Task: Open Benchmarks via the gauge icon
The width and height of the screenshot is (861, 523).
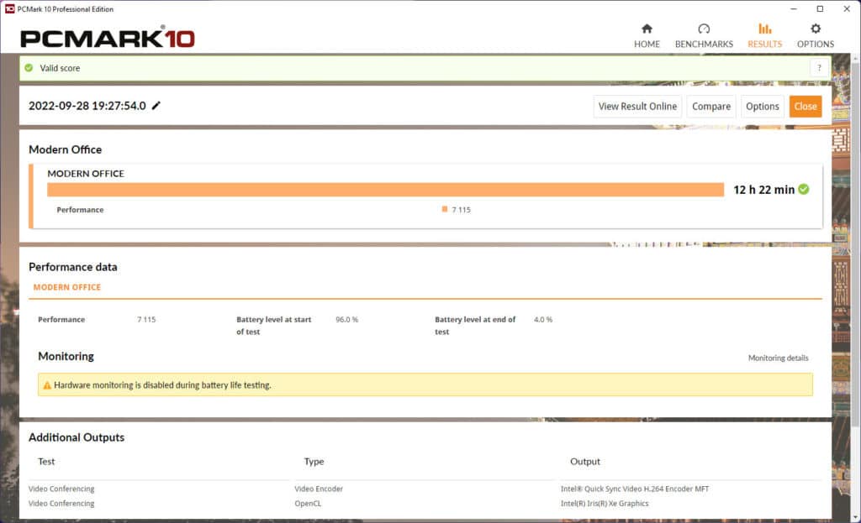Action: (704, 29)
